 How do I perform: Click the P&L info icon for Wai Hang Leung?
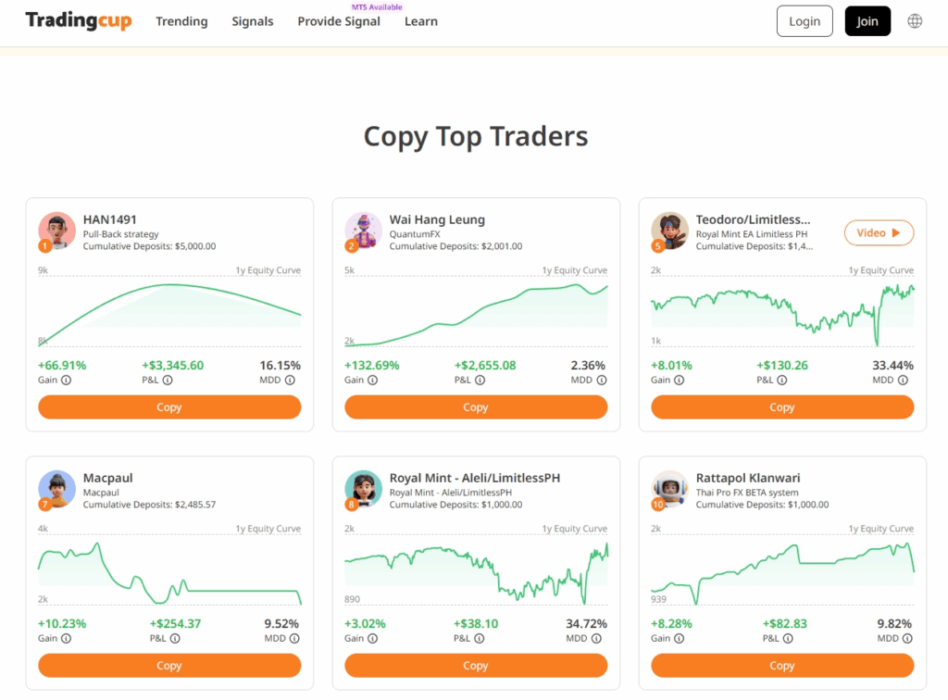(x=474, y=380)
